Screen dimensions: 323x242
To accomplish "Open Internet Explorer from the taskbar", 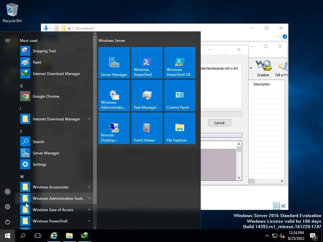I will pos(54,236).
